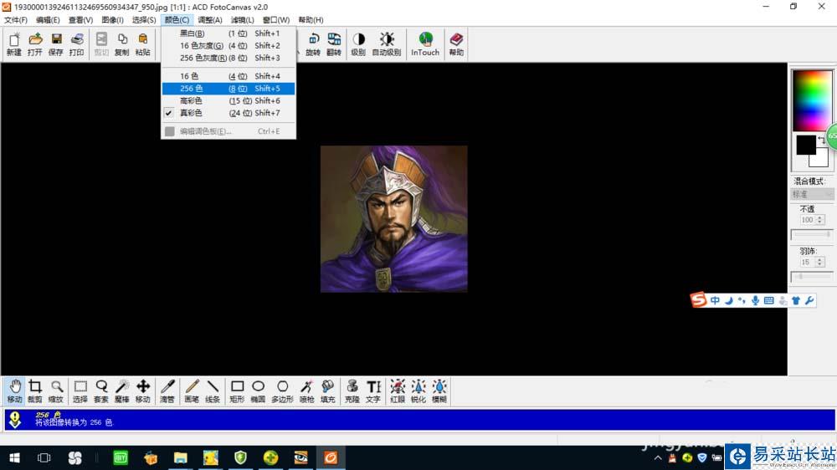Select the 文字 (Text) tool
This screenshot has width=837, height=470.
click(373, 391)
